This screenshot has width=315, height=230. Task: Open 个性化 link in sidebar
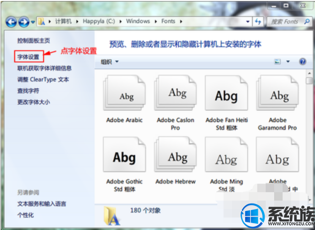(25, 215)
